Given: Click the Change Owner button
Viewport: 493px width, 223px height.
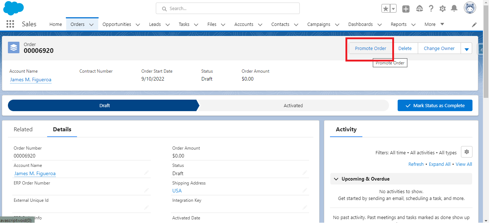Looking at the screenshot, I should pyautogui.click(x=439, y=48).
